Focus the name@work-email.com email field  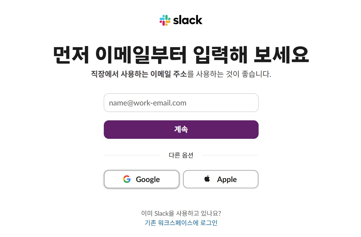181,103
